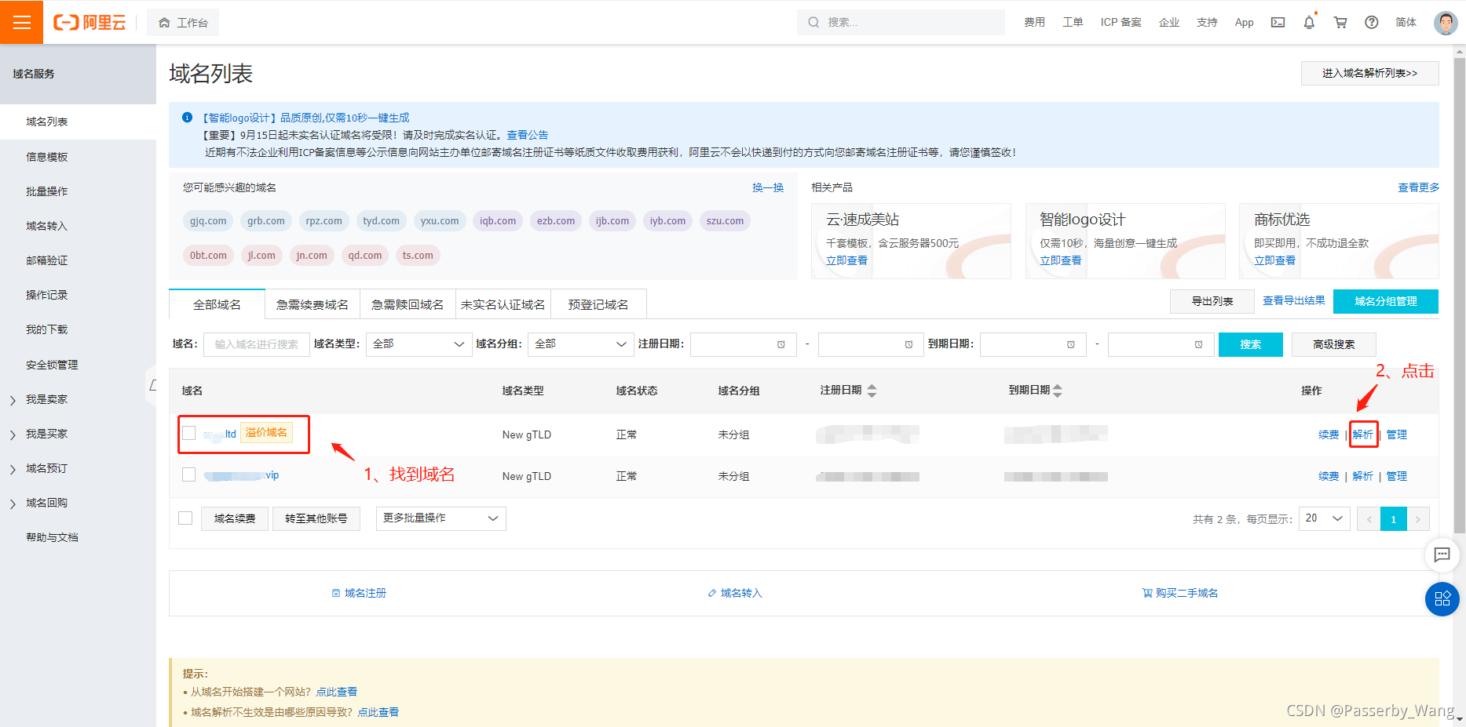Viewport: 1466px width, 727px height.
Task: Go to next page arrow
Action: (x=1418, y=519)
